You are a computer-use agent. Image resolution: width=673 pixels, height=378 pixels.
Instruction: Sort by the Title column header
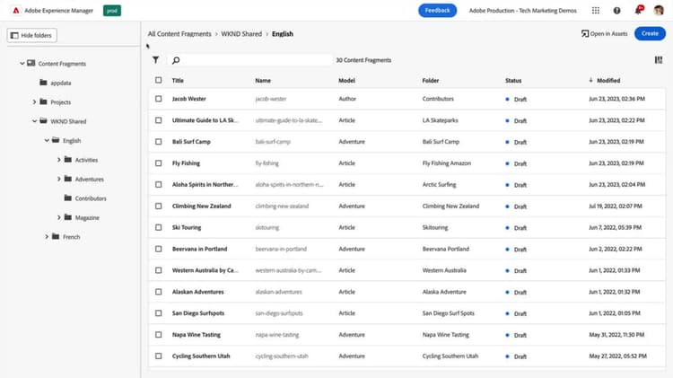pos(178,80)
